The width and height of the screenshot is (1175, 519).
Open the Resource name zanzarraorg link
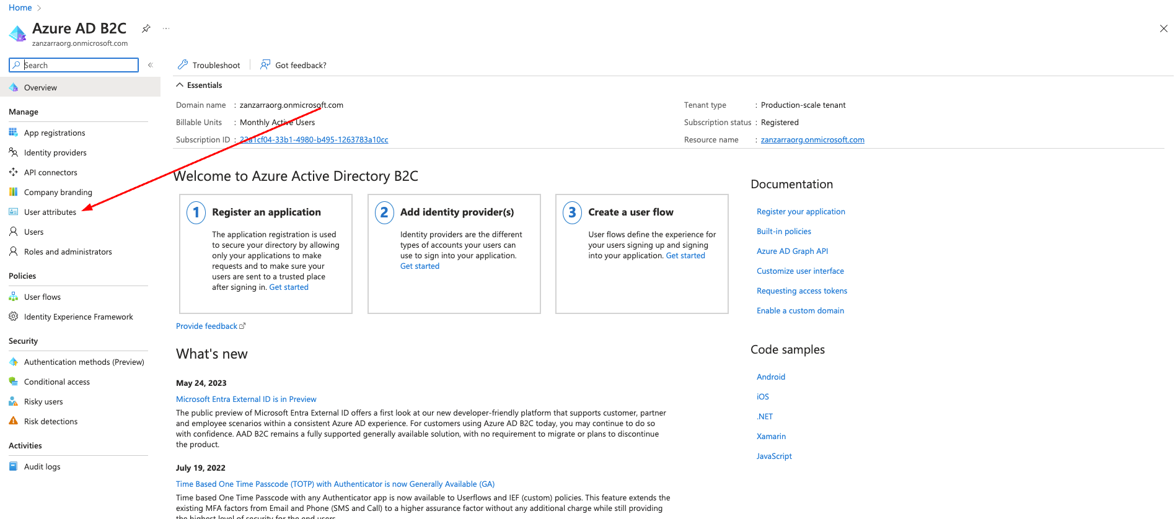(812, 140)
